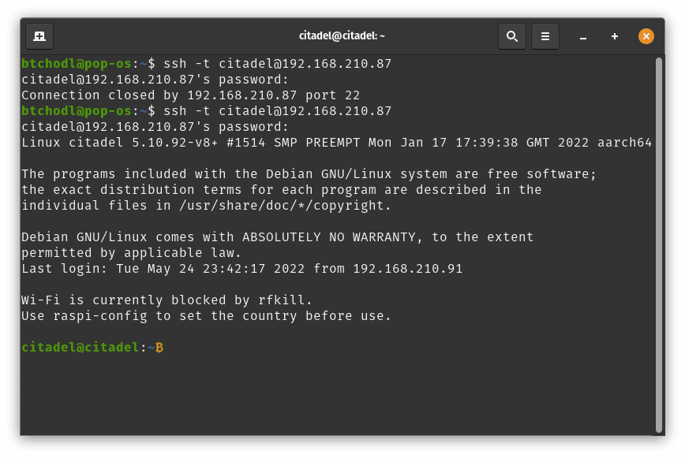This screenshot has height=458, width=685.
Task: Click the Last login line
Action: 241,269
